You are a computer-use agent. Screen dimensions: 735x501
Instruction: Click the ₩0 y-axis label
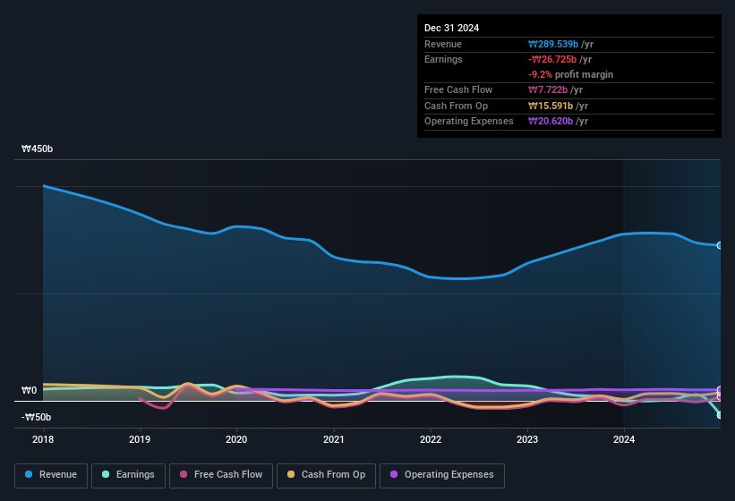click(29, 390)
